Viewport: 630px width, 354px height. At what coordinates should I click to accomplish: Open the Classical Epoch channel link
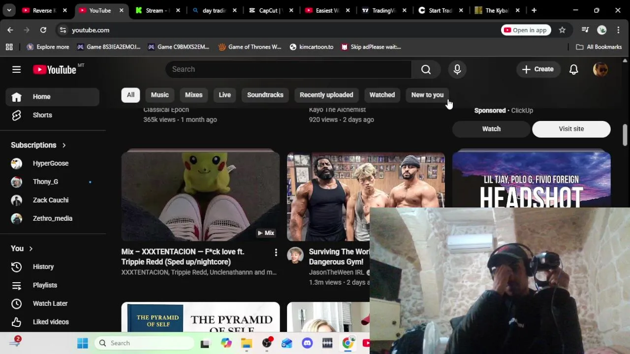[x=166, y=110]
